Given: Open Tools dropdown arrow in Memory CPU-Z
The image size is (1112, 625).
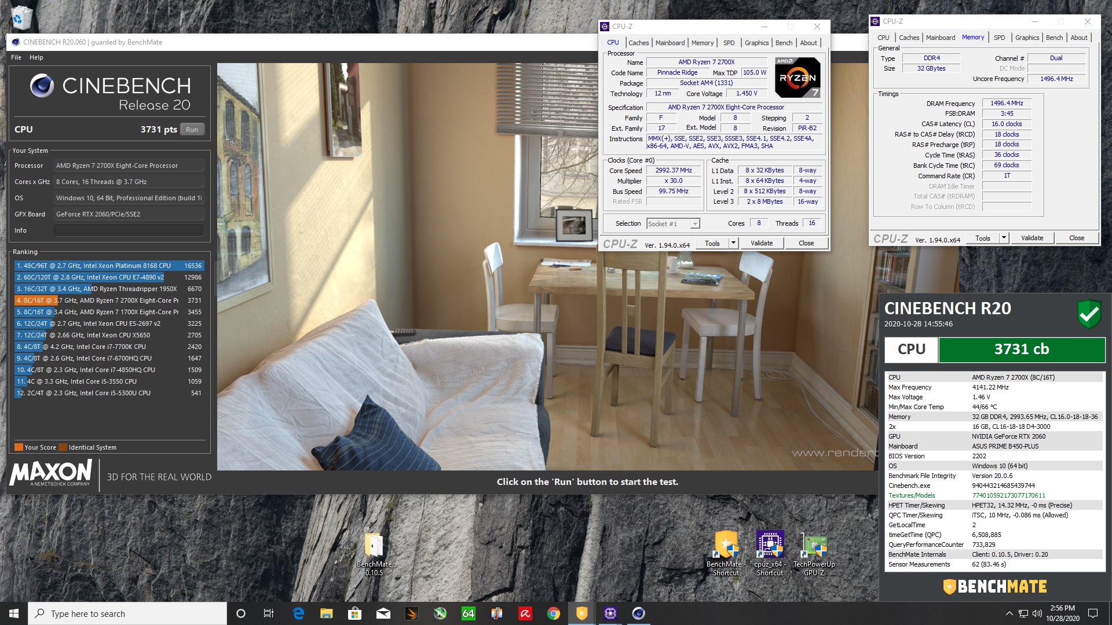Looking at the screenshot, I should pos(1004,238).
